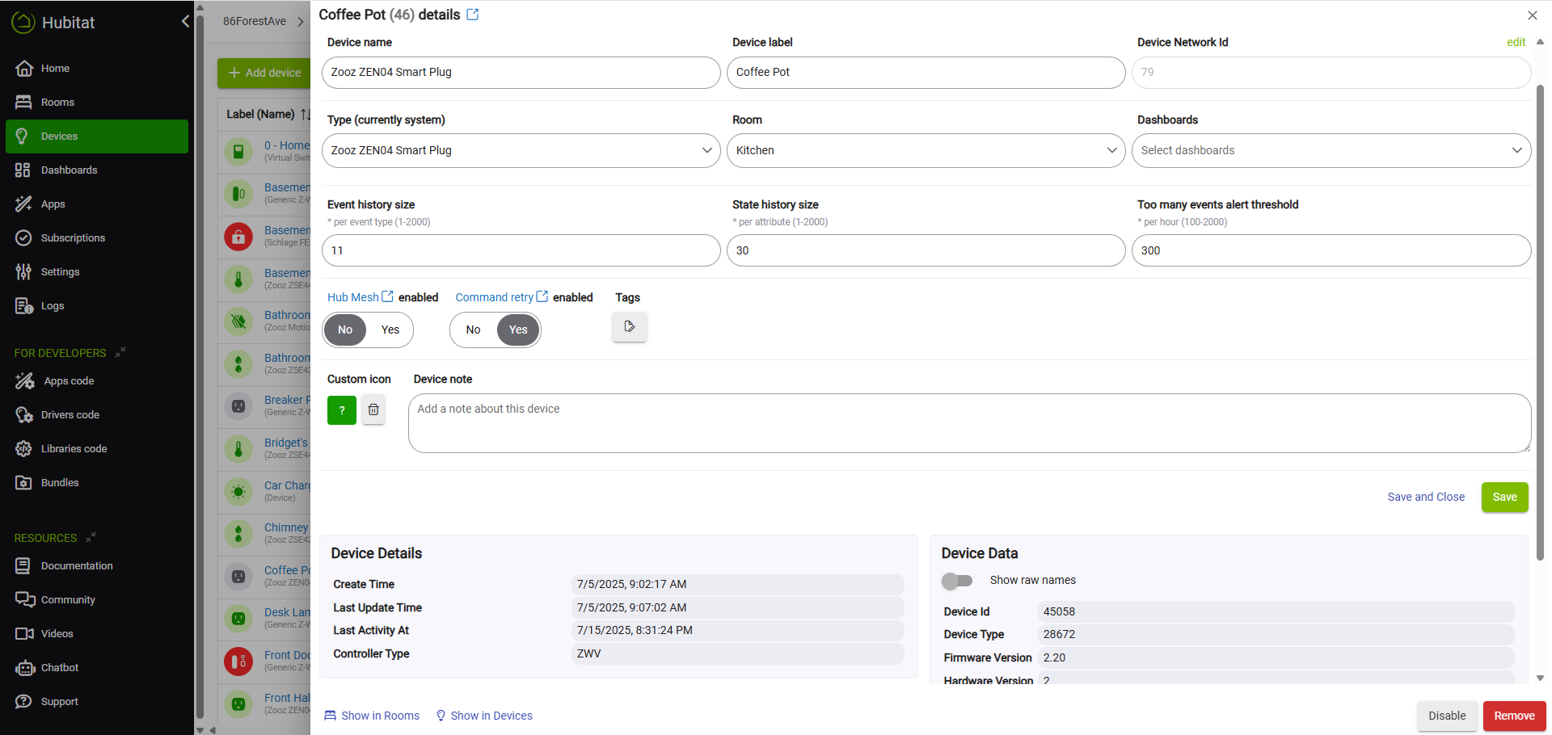The height and width of the screenshot is (735, 1552).
Task: Click the green custom icon button
Action: point(342,409)
